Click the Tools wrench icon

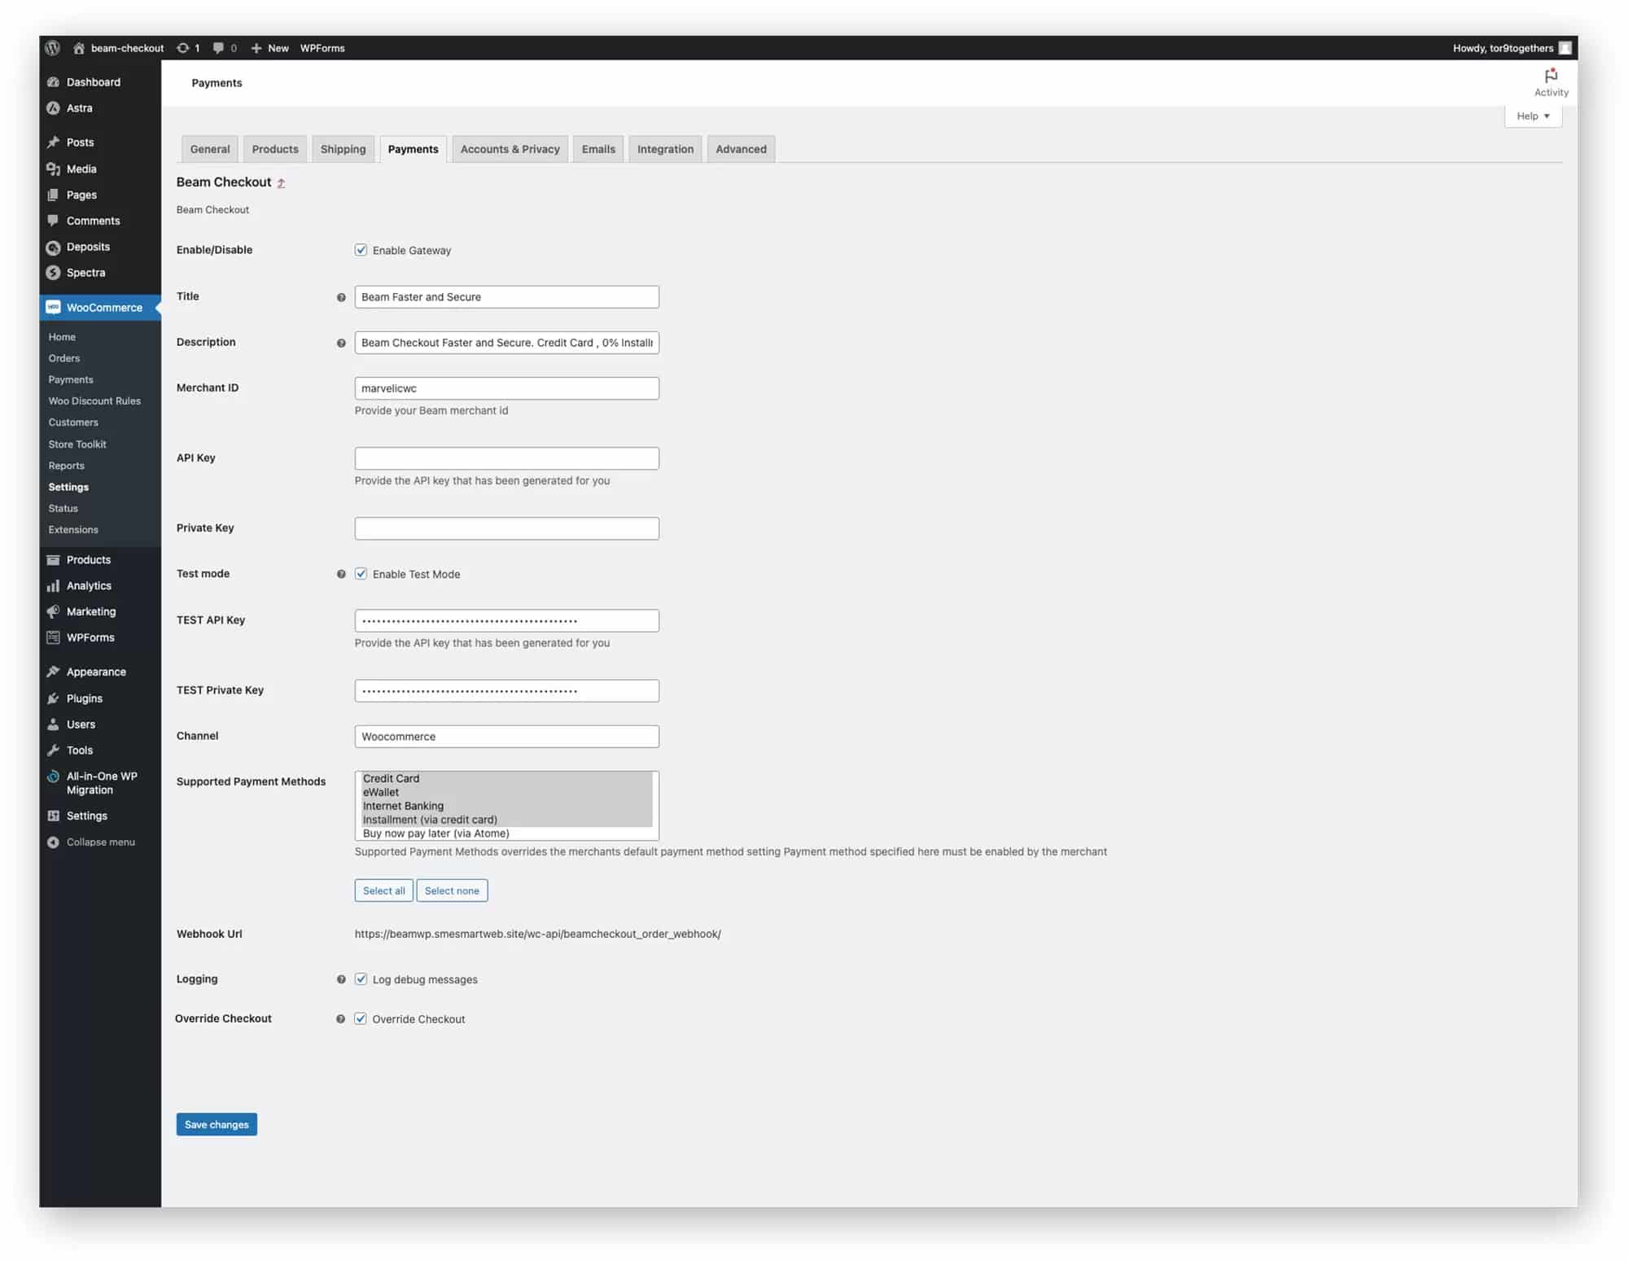54,751
